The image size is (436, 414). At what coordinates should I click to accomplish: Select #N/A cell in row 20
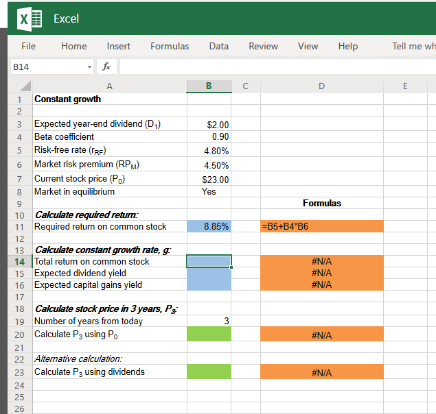322,334
